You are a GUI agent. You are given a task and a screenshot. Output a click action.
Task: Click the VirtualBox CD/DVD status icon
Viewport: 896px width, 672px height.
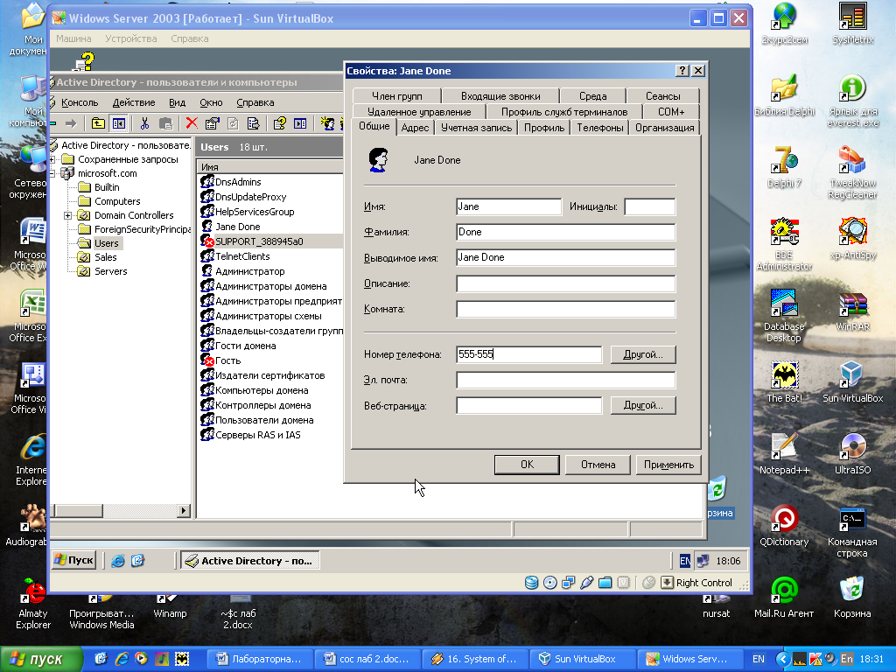(549, 583)
